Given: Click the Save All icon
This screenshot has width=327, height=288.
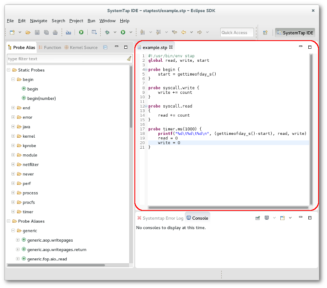Looking at the screenshot, I should [x=46, y=32].
